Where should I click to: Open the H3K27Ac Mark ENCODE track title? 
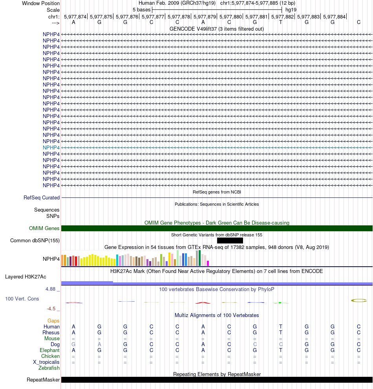[217, 271]
